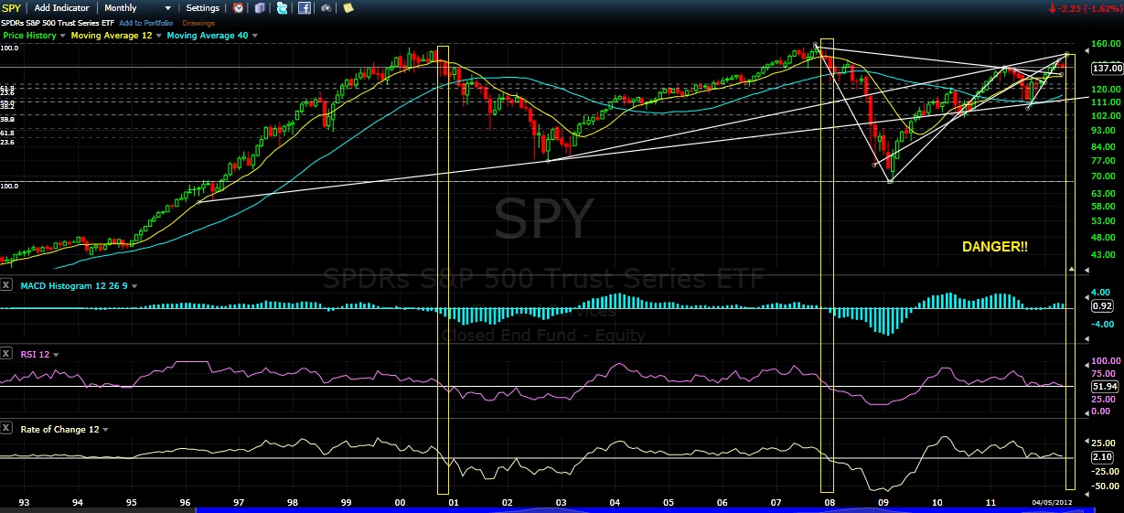Click the 93 year label on time axis
This screenshot has width=1124, height=513.
tap(25, 503)
